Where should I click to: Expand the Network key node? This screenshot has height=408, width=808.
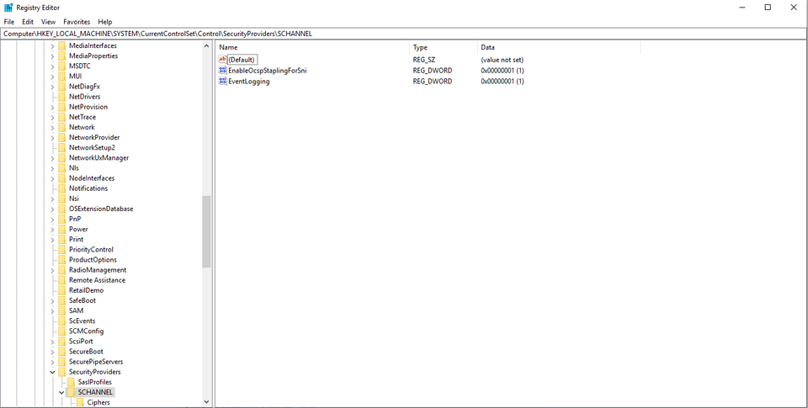point(52,127)
